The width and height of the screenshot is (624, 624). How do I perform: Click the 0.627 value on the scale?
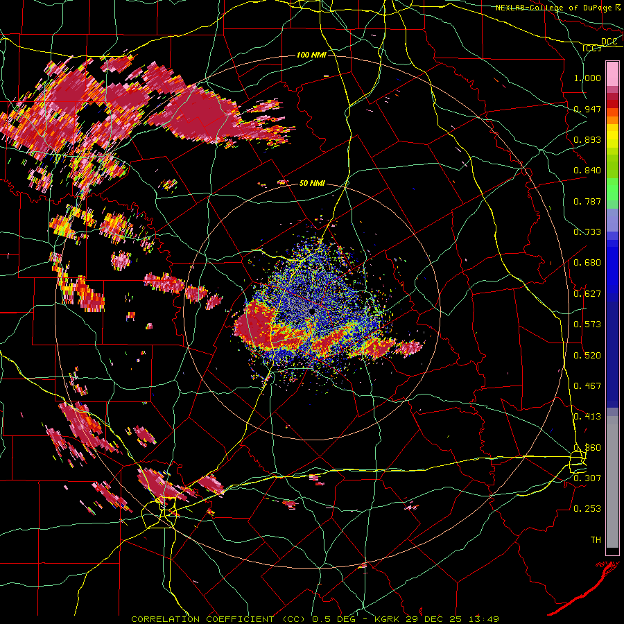[587, 294]
